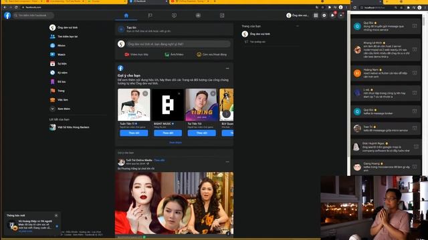Tick square box on blue-avatar startup comment
This screenshot has height=240, width=428.
(x=415, y=93)
